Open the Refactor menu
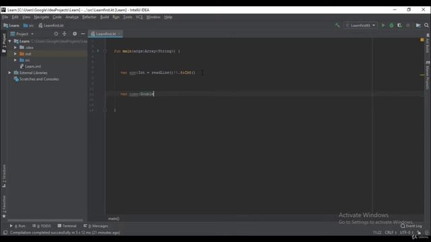The image size is (431, 242). click(90, 17)
